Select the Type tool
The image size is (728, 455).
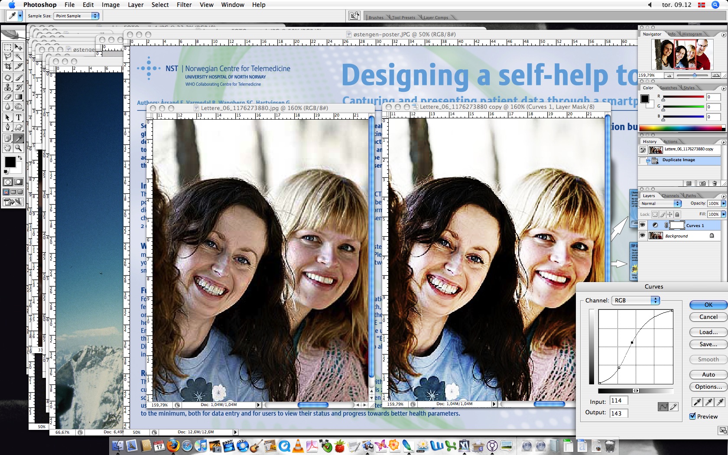coord(19,118)
